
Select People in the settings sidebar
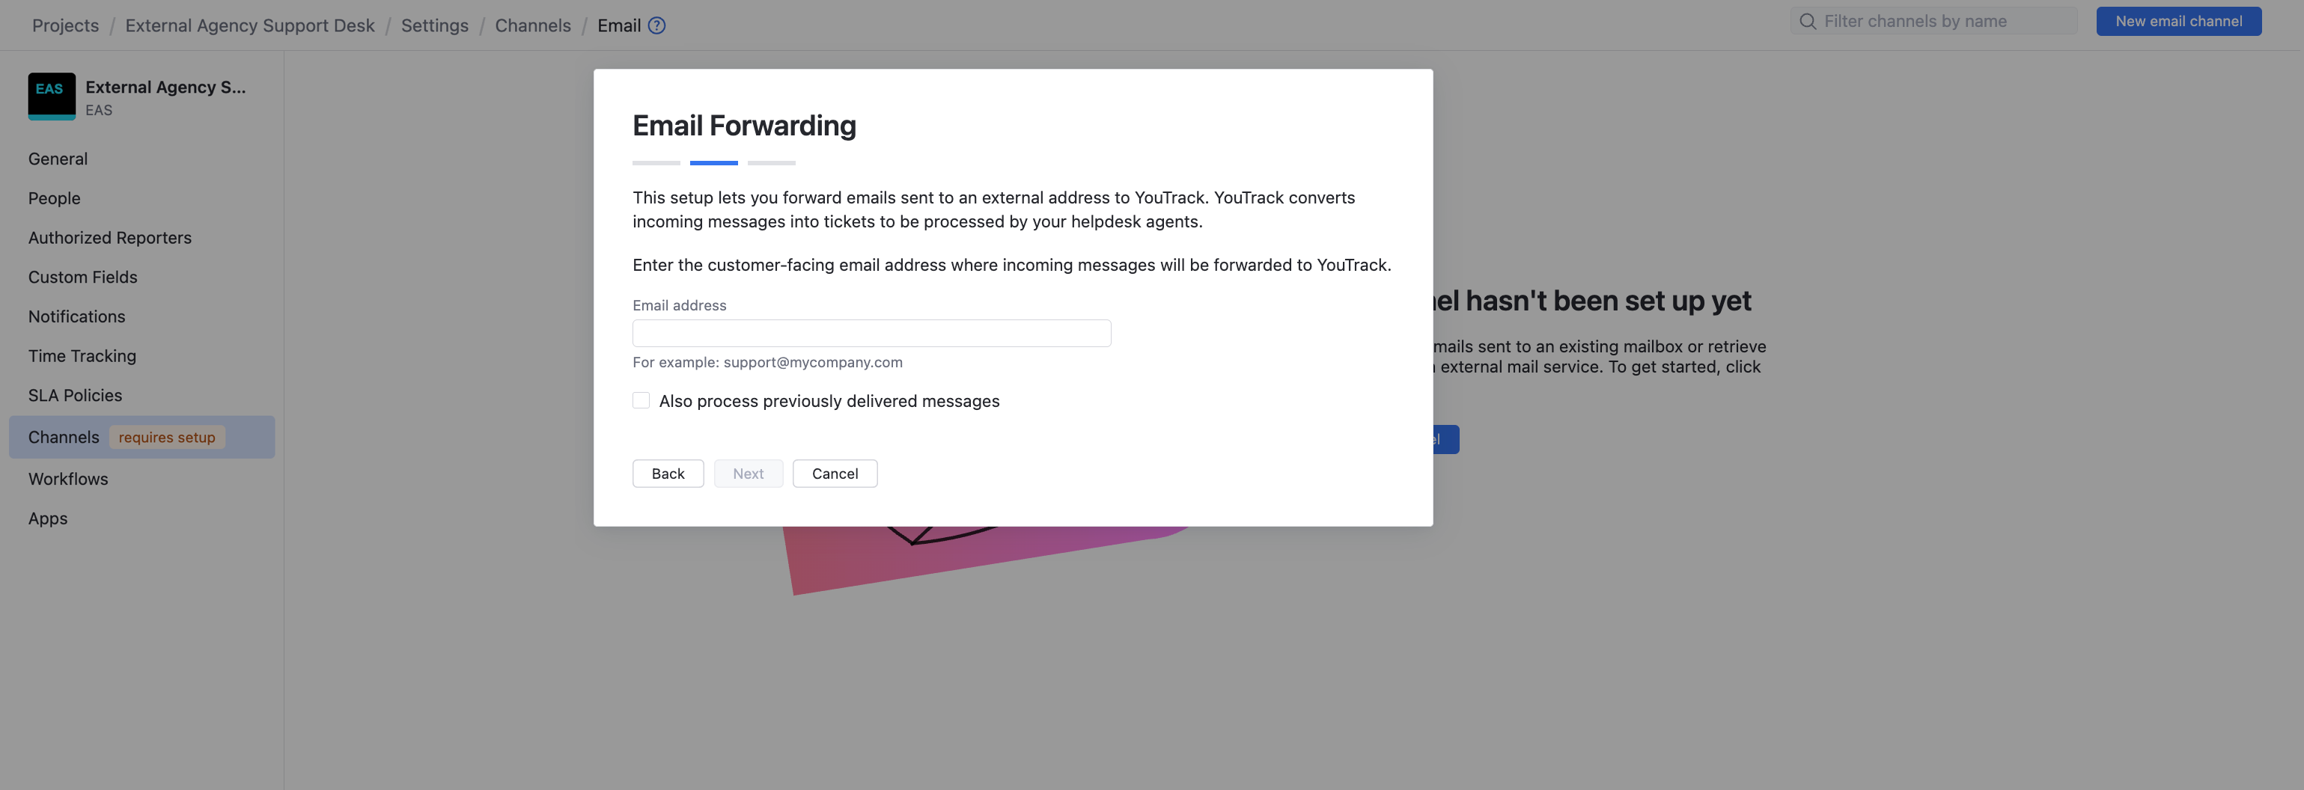(55, 198)
